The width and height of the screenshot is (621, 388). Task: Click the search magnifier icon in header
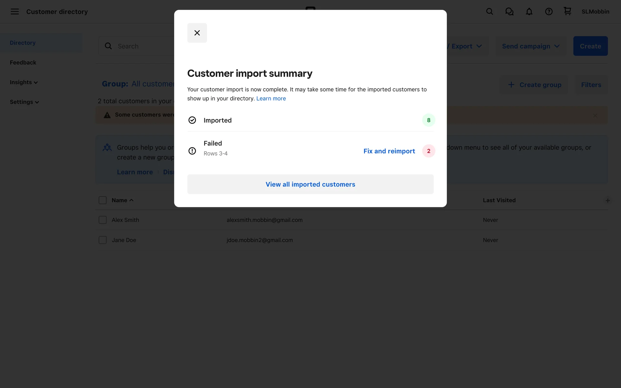click(489, 12)
